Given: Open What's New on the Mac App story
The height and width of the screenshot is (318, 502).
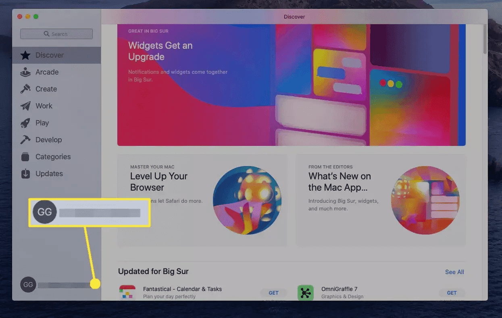Looking at the screenshot, I should [381, 200].
